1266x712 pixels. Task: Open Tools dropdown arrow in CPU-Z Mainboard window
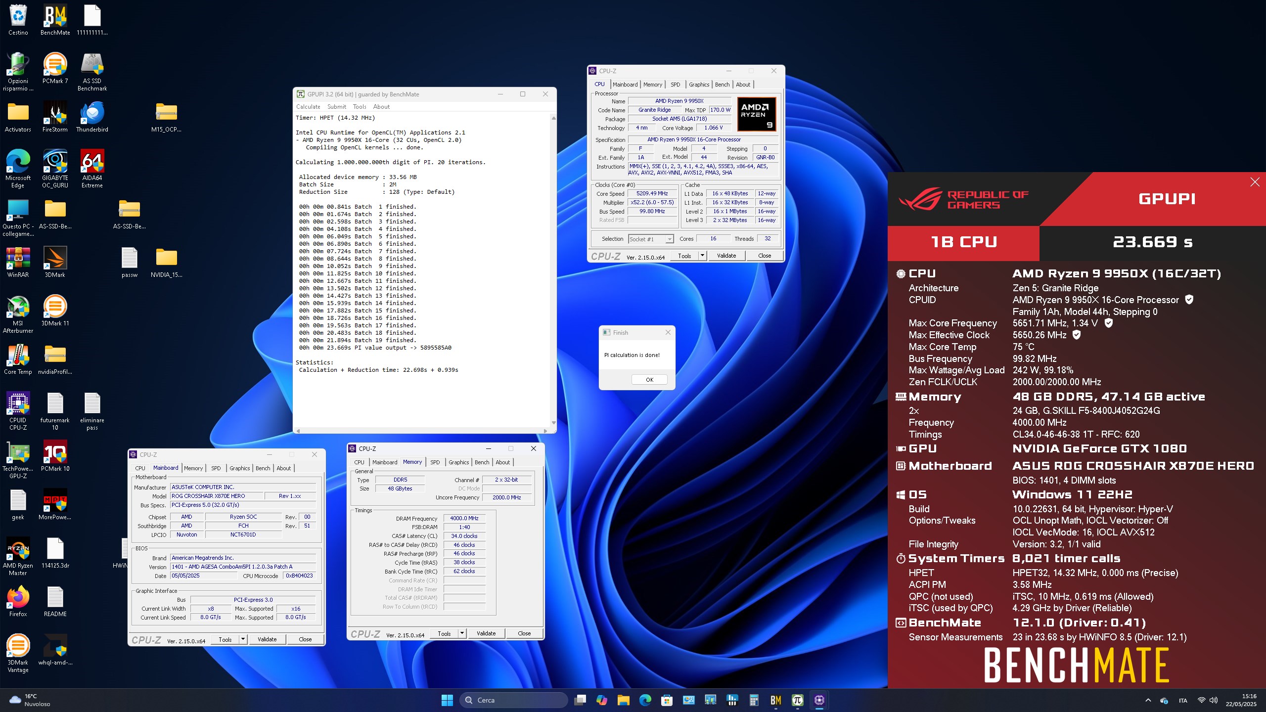click(x=243, y=639)
